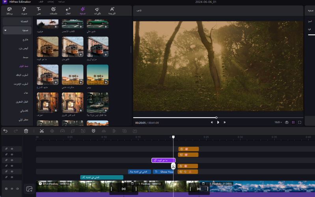This screenshot has height=197, width=315.
Task: Open the انتقال transitions tab
Action: pyautogui.click(x=68, y=11)
